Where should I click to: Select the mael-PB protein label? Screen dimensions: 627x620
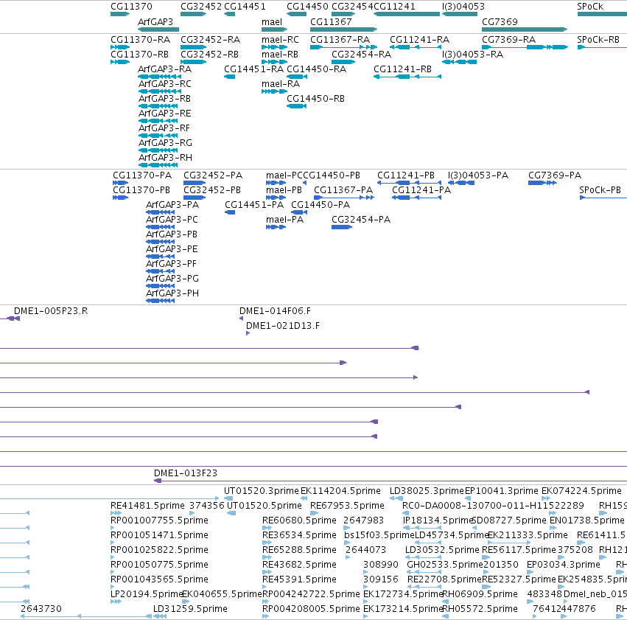pyautogui.click(x=284, y=190)
